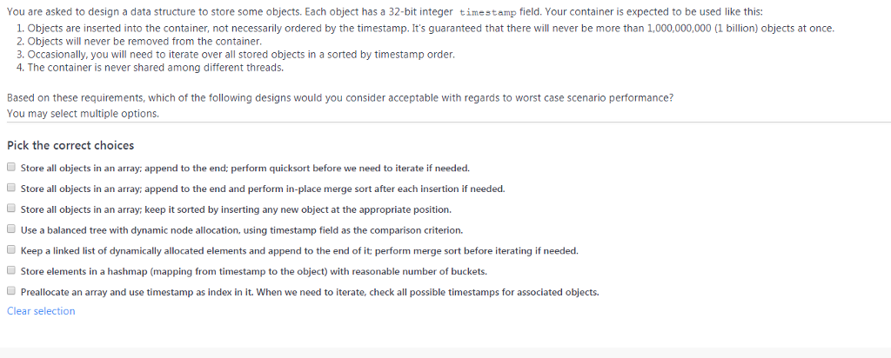Select the preallocate array option checkbox
891x358 pixels.
click(10, 292)
